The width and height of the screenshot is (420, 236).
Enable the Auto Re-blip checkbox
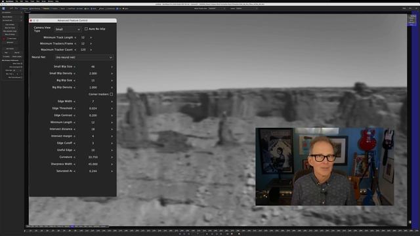coord(86,29)
